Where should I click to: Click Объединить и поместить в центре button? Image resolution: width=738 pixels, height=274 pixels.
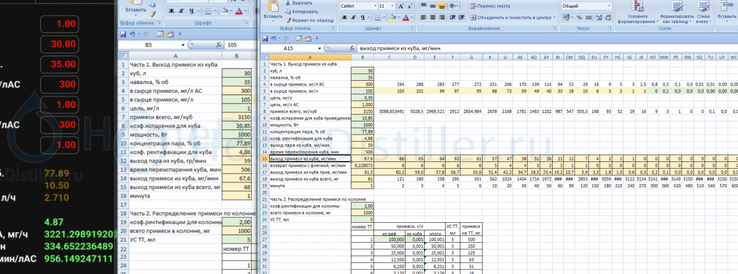click(x=512, y=18)
